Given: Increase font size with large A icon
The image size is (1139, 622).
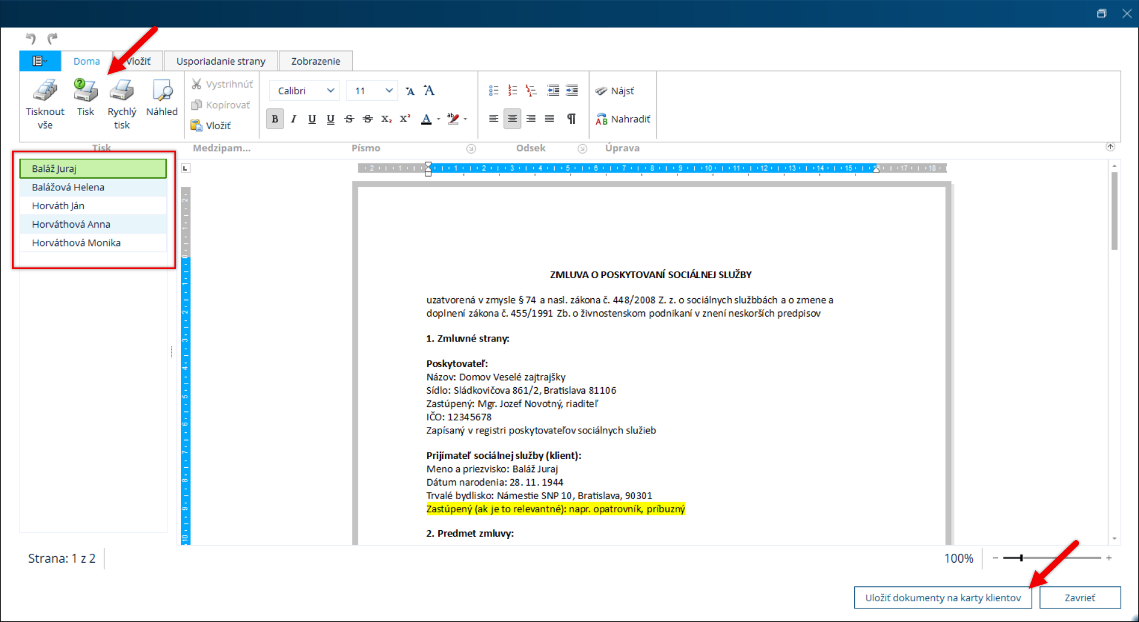Looking at the screenshot, I should click(x=429, y=90).
